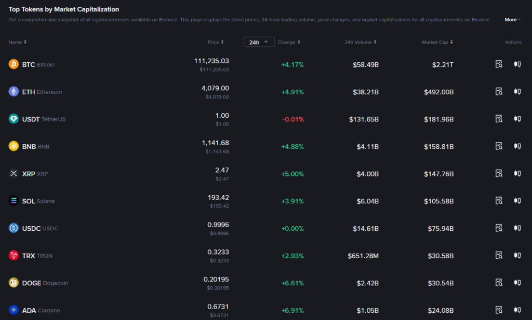Image resolution: width=532 pixels, height=320 pixels.
Task: Open detail icon in the USDT row
Action: coord(499,119)
